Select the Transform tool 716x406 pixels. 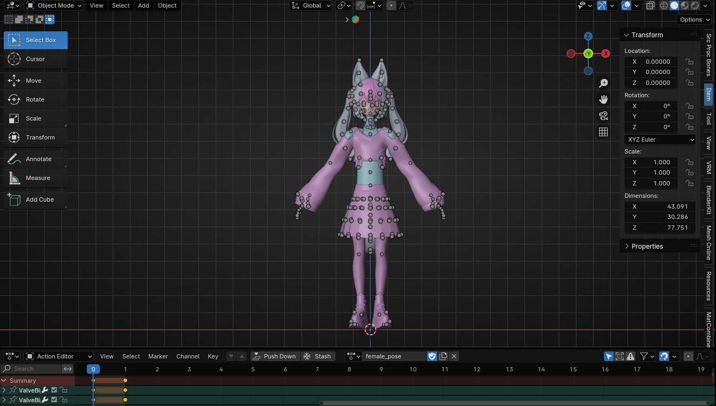[x=36, y=137]
